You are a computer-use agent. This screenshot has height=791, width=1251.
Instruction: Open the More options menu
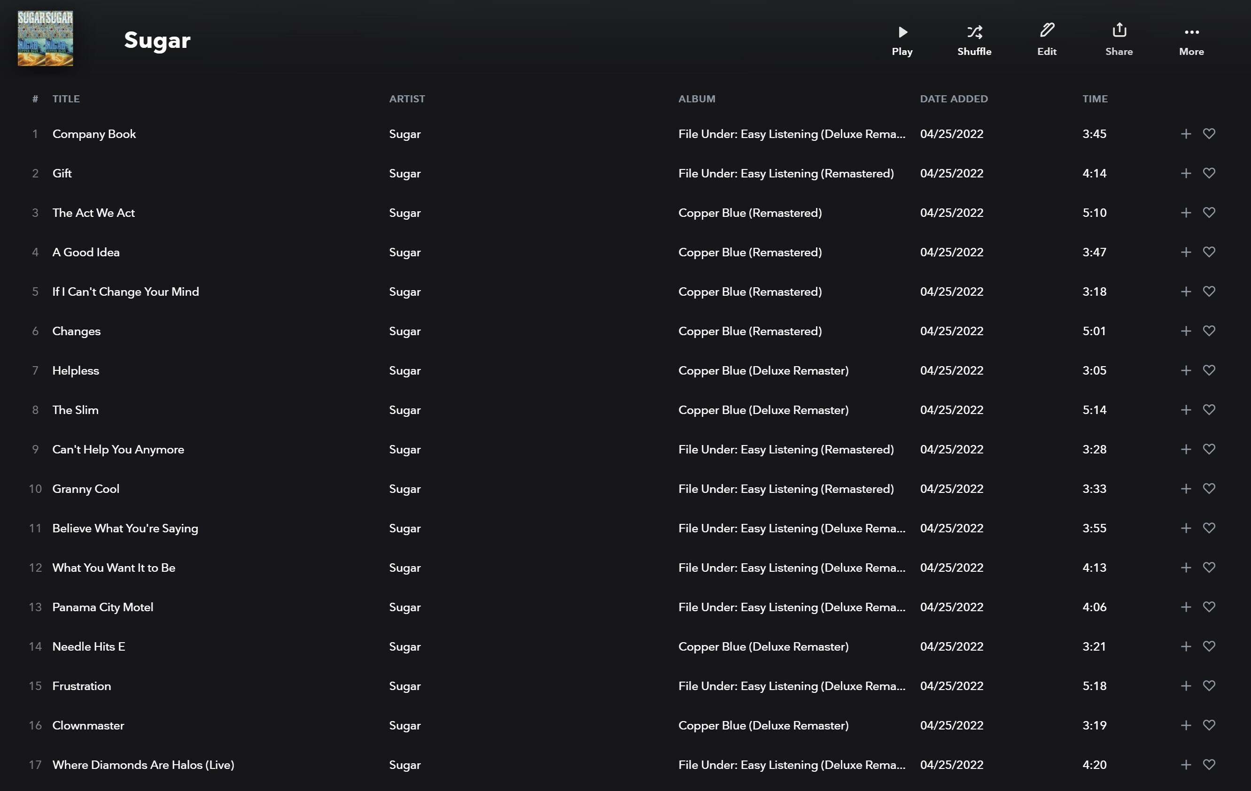click(x=1191, y=40)
